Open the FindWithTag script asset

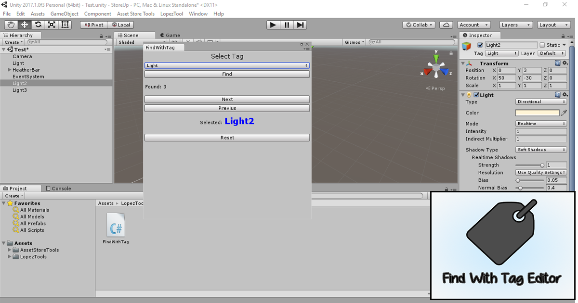pos(116,226)
